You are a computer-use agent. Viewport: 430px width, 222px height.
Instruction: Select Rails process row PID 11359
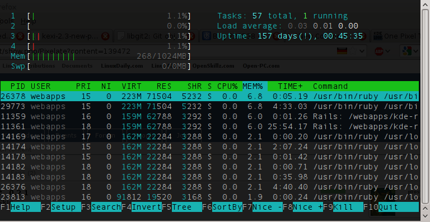pos(210,116)
